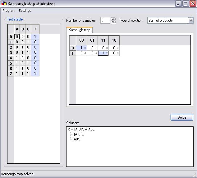
Task: Toggle f value in truth table row 4
Action: coord(35,58)
